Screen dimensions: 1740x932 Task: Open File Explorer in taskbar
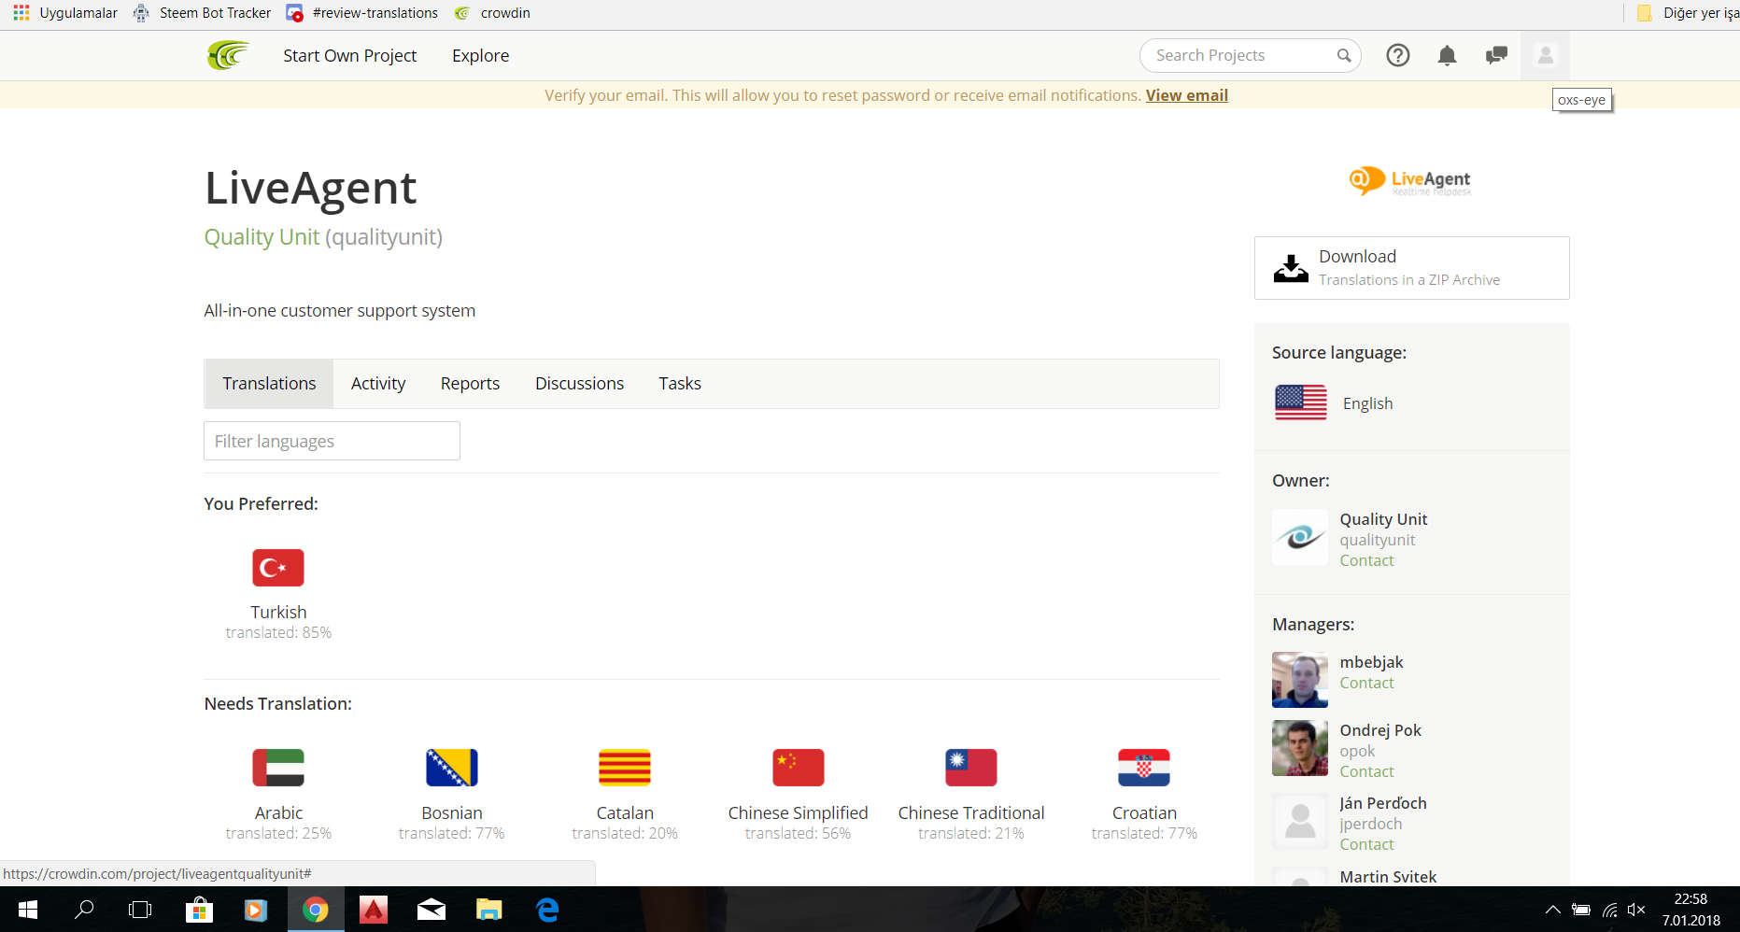click(x=489, y=909)
